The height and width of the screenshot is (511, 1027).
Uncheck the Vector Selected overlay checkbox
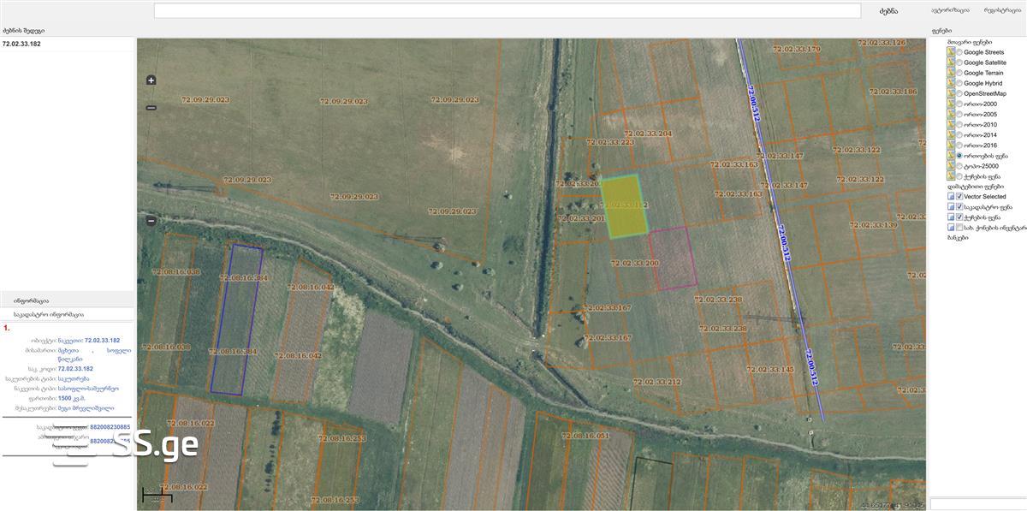(960, 197)
